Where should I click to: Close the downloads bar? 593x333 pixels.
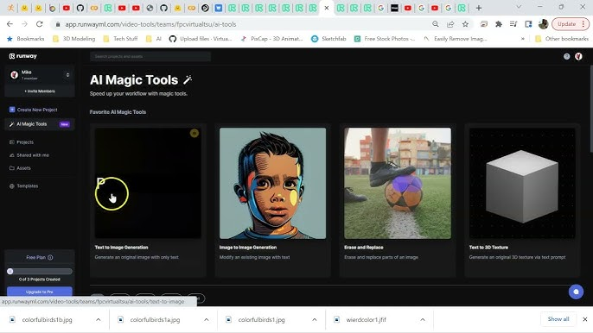click(584, 319)
